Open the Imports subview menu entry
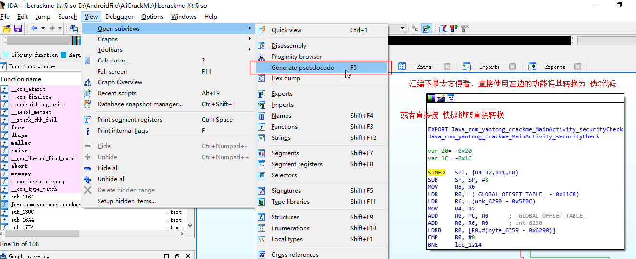The height and width of the screenshot is (259, 636). 321,105
